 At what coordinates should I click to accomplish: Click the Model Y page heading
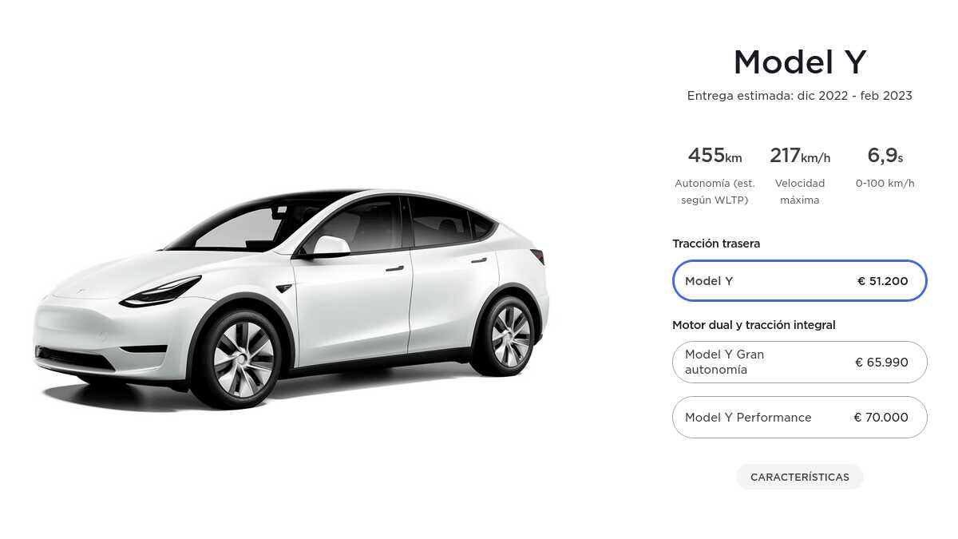pos(800,62)
